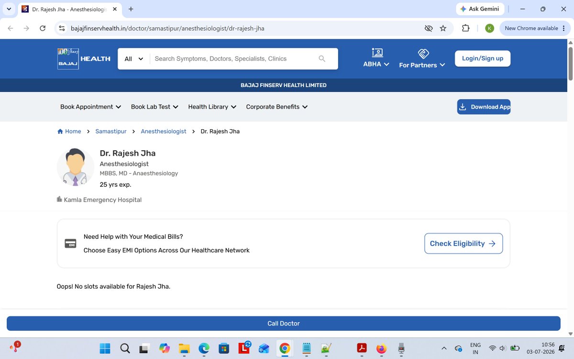Open the For Partners menu
This screenshot has height=359, width=574.
[422, 58]
